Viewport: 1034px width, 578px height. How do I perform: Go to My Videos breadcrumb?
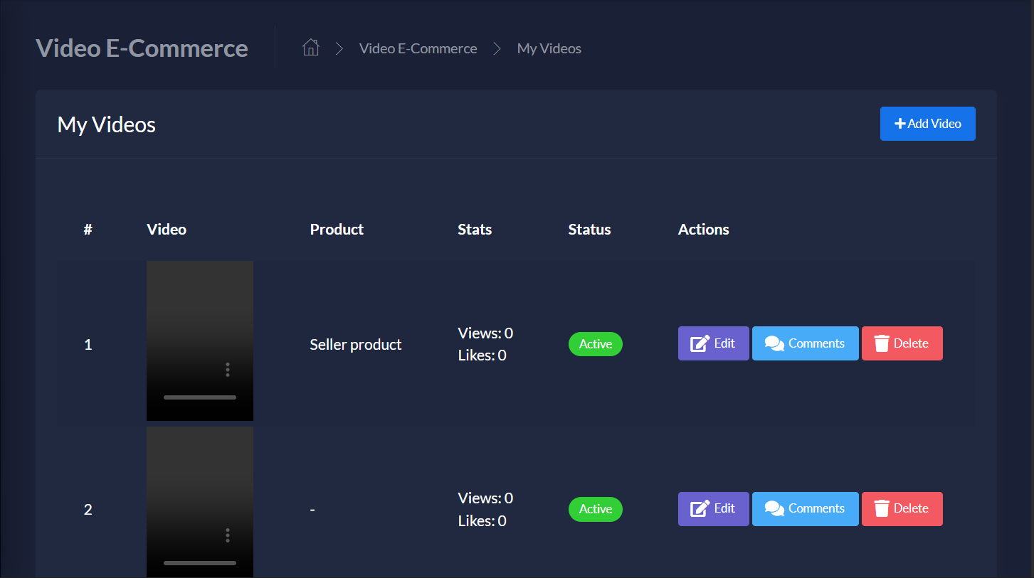click(x=549, y=48)
